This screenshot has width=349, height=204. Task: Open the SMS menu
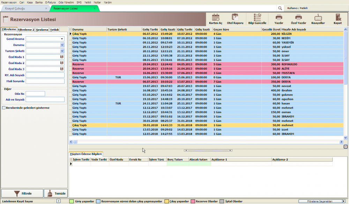79,2
